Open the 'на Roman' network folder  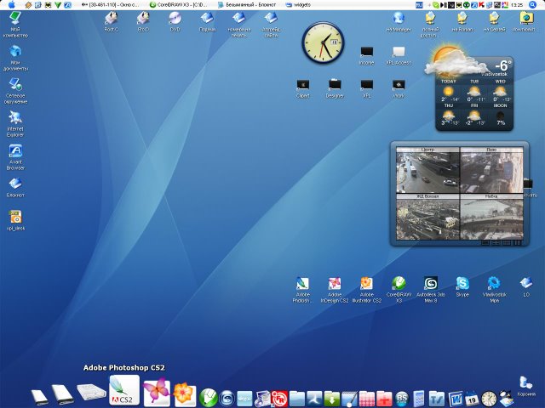462,21
